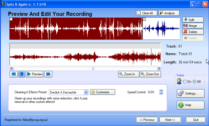209x126 pixels.
Task: Click the track 2 number marker
Action: 144,19
